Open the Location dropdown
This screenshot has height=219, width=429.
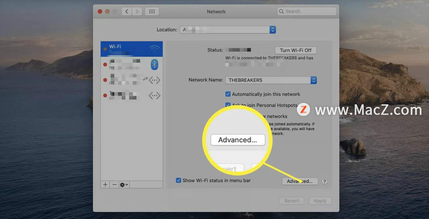[x=228, y=30]
